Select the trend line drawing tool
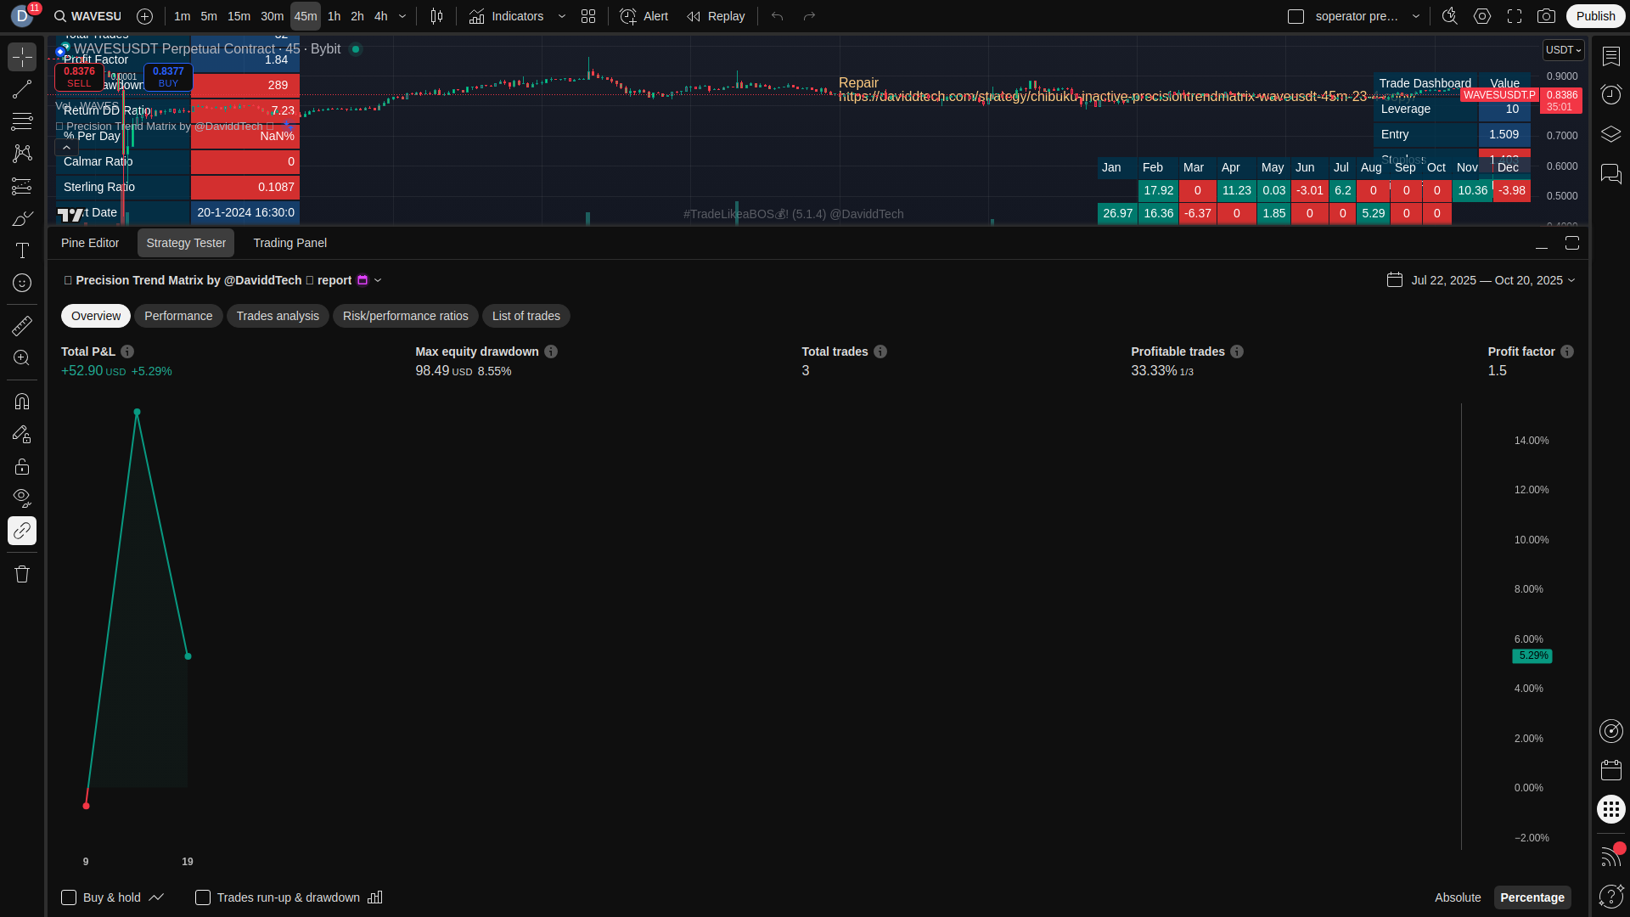The height and width of the screenshot is (917, 1630). coord(22,89)
